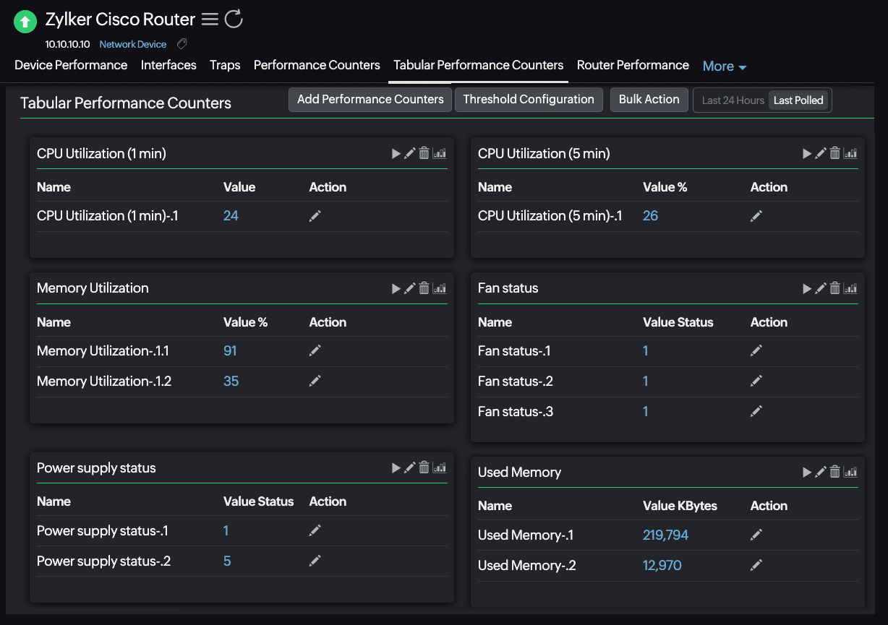
Task: Click the 219,794 Used Memory value link
Action: click(665, 535)
